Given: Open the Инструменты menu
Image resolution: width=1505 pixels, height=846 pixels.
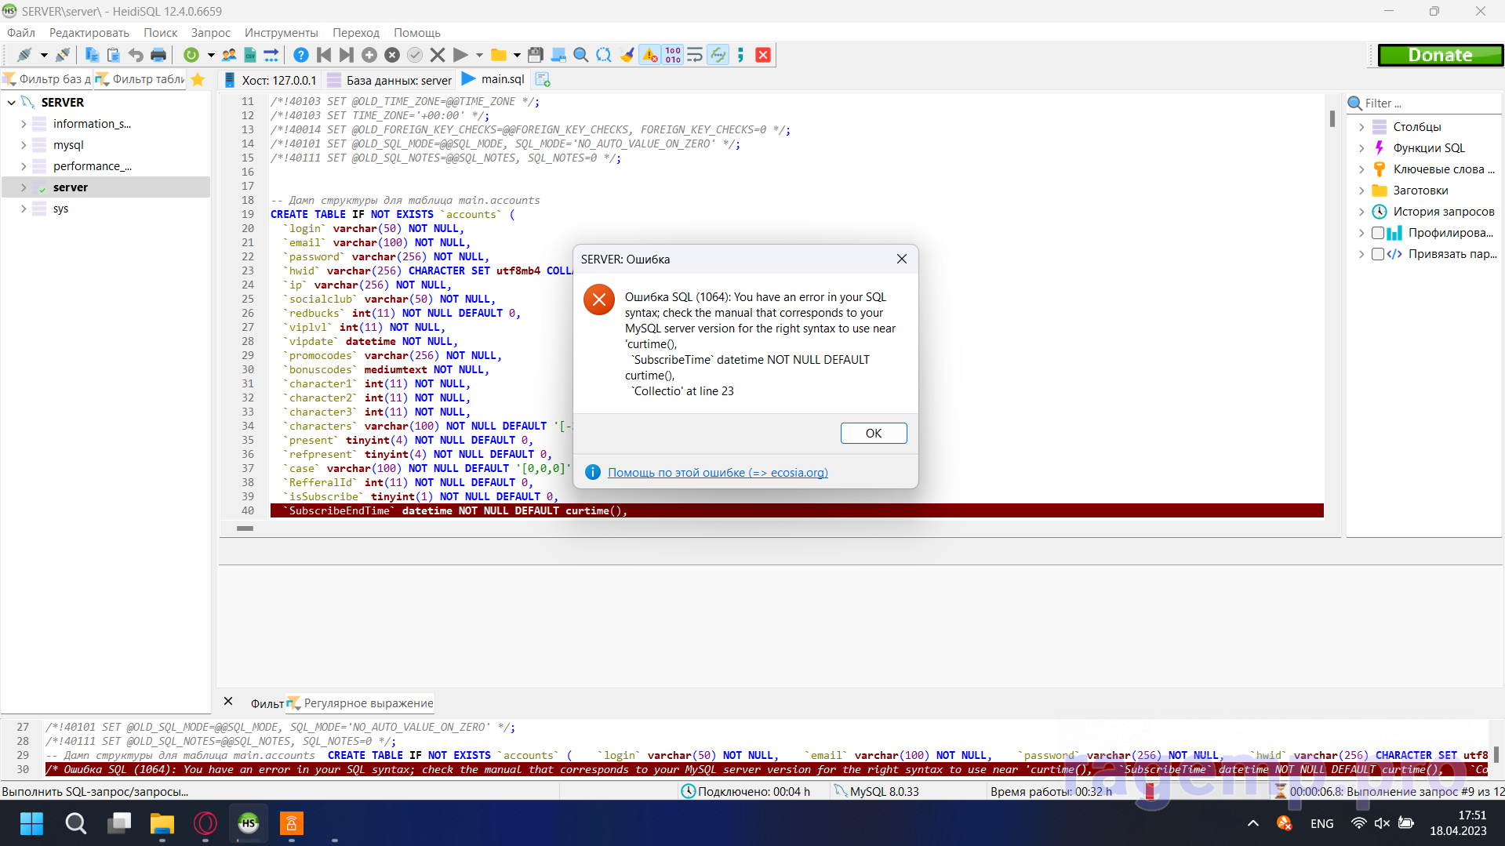Looking at the screenshot, I should [x=282, y=33].
